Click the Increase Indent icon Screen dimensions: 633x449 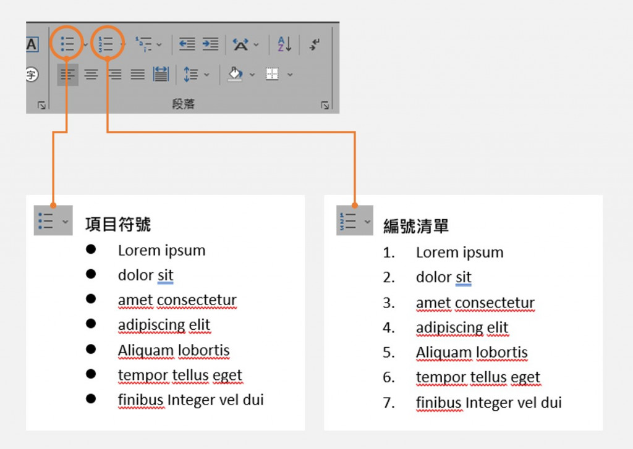(210, 44)
